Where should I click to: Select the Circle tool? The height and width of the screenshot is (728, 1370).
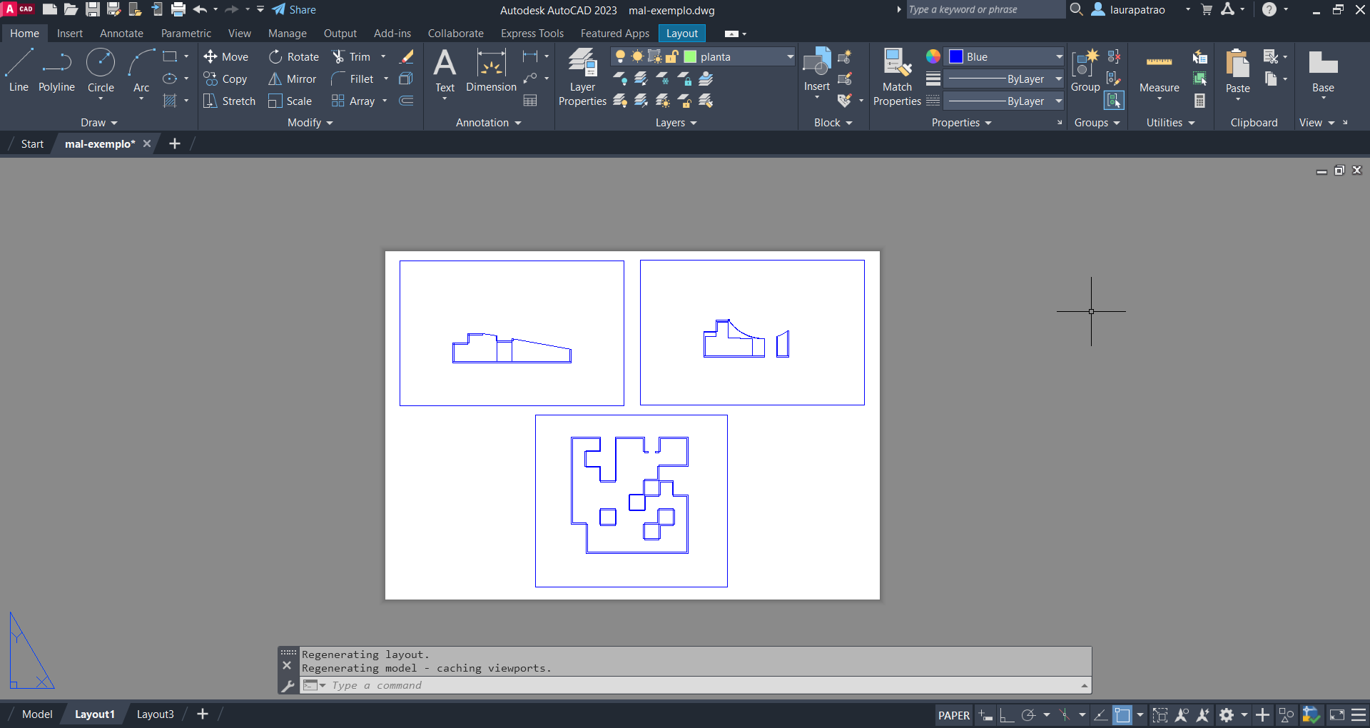coord(101,71)
